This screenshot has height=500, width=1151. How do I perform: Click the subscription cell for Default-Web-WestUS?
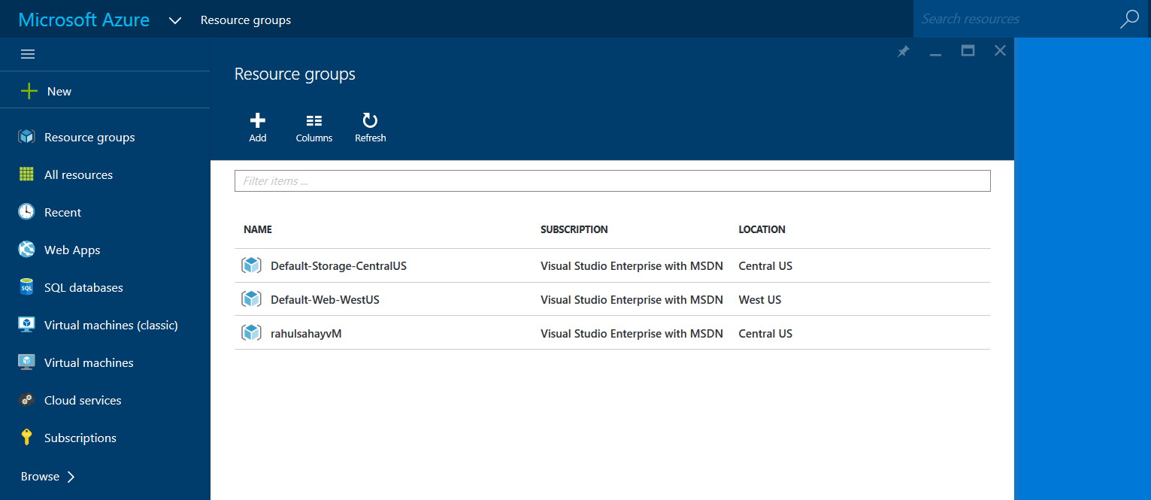(x=632, y=299)
